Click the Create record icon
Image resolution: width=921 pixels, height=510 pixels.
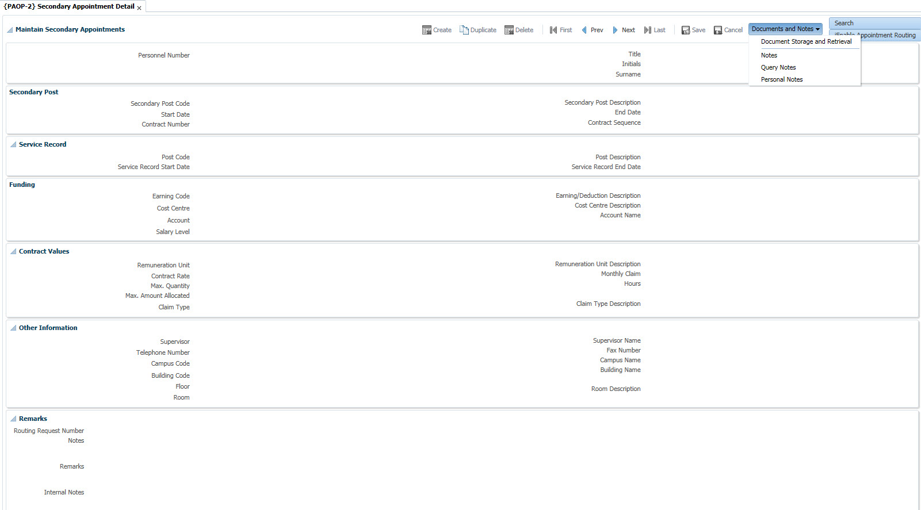click(427, 30)
